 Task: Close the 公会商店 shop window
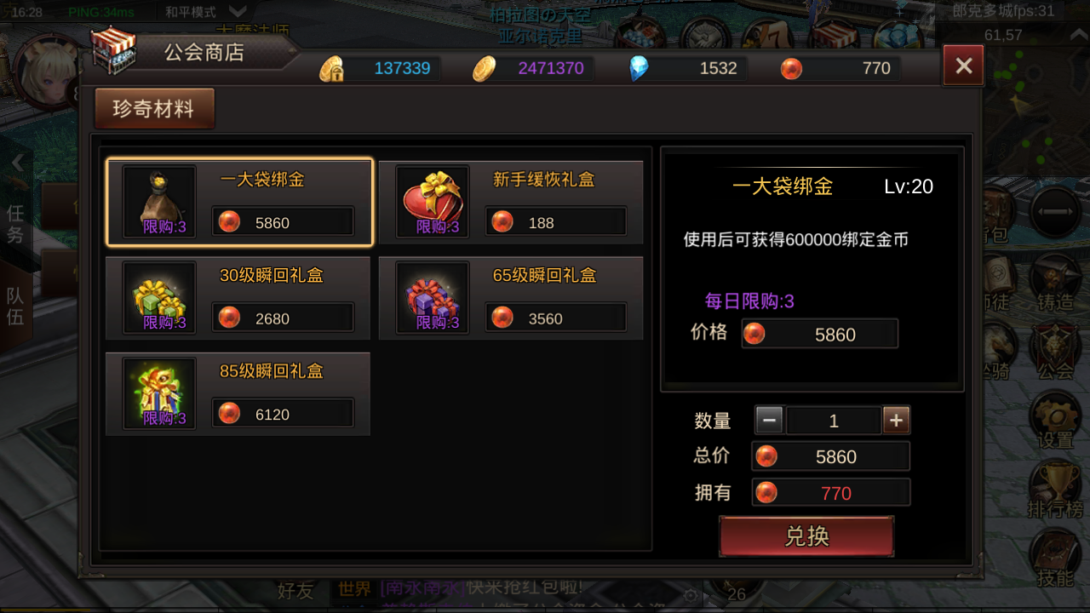[x=964, y=66]
